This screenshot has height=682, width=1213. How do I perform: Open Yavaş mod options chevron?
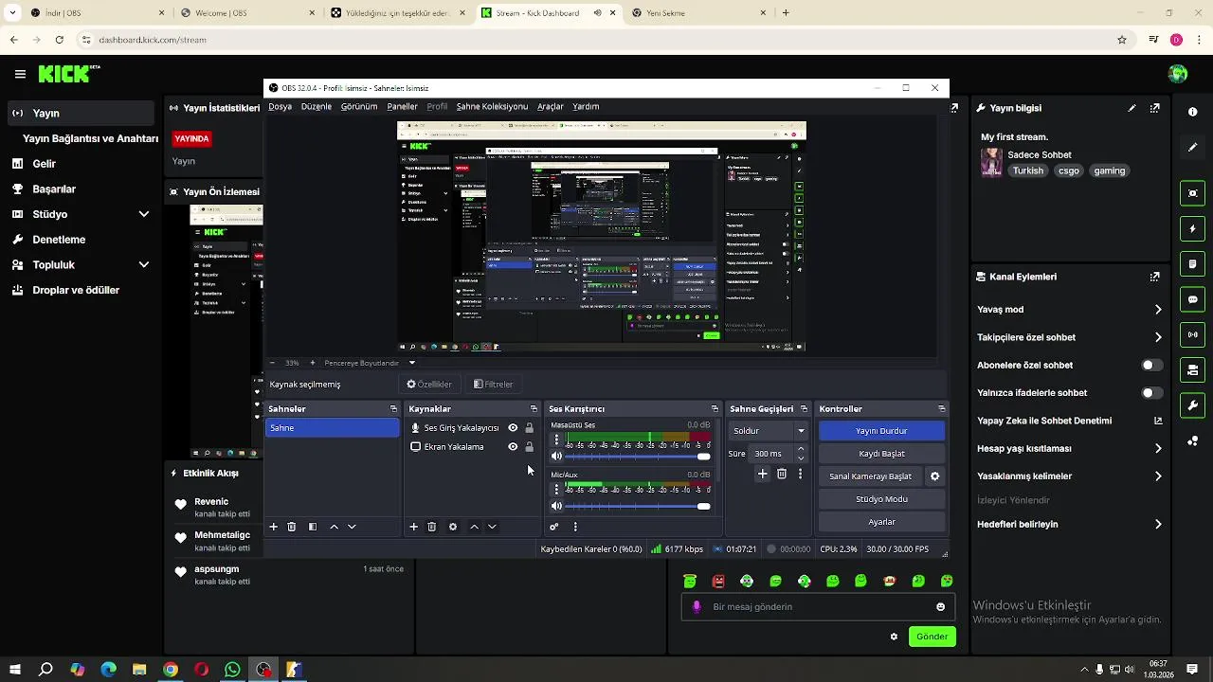click(1158, 310)
